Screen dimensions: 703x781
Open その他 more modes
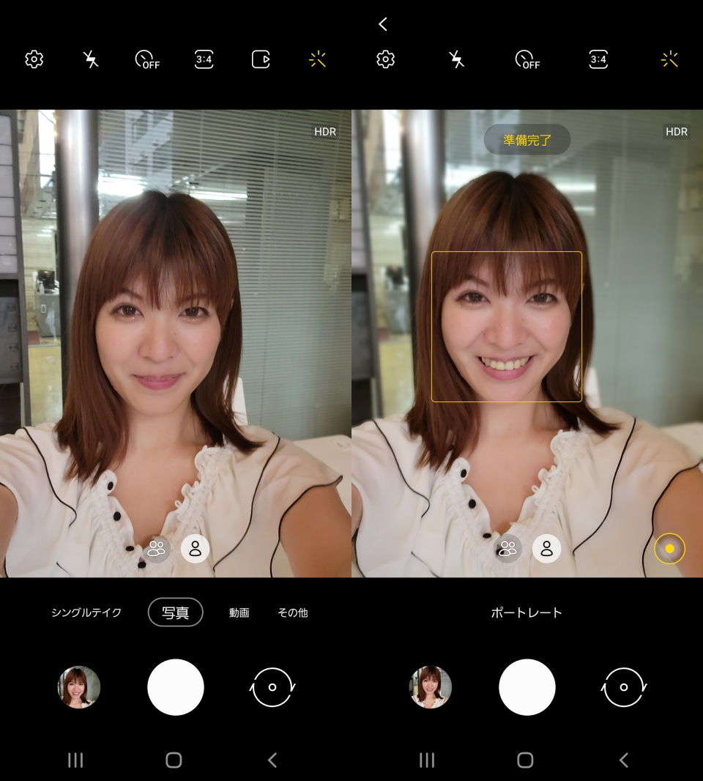pos(293,612)
